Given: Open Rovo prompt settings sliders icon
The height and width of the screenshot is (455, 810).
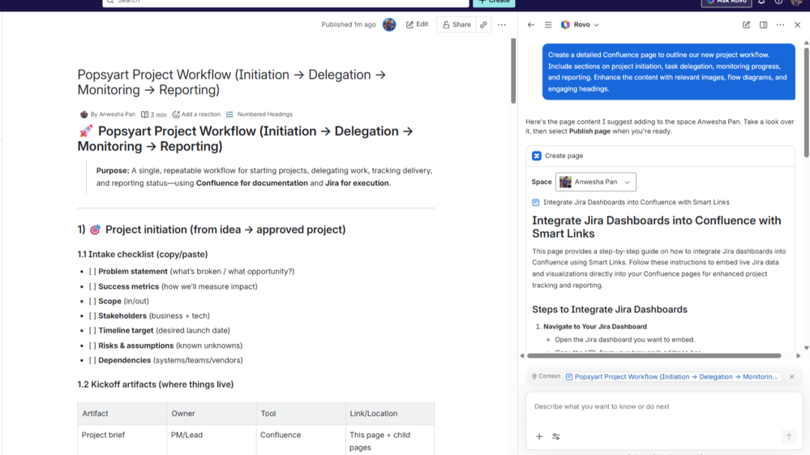Looking at the screenshot, I should [x=556, y=436].
